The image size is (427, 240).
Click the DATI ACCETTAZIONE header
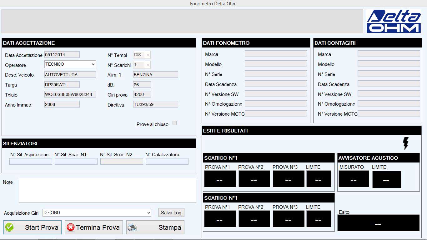point(99,43)
